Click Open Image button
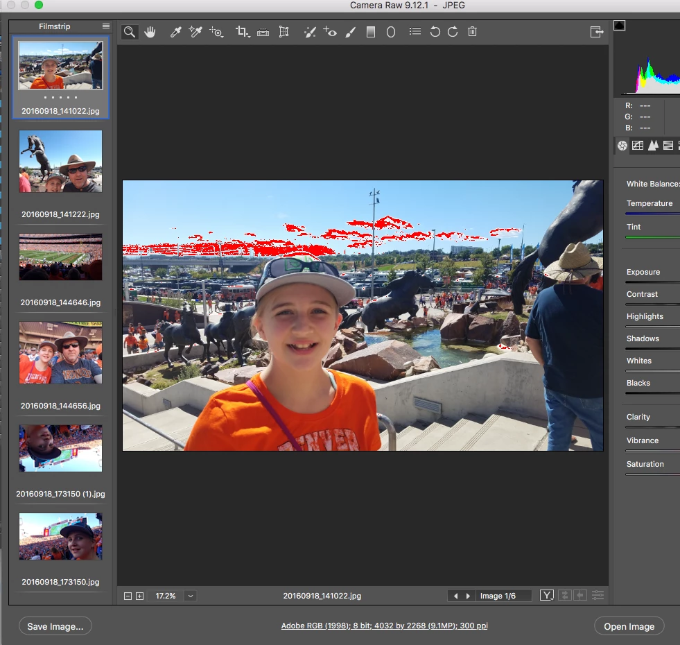680x645 pixels. [629, 626]
